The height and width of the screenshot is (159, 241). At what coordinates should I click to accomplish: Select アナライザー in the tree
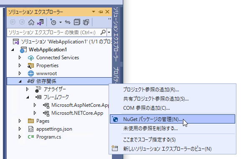click(55, 89)
